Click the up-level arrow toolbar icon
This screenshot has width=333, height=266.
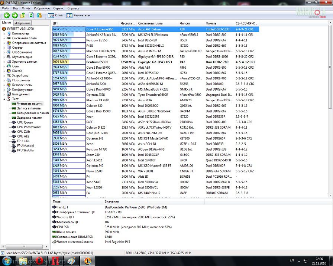pyautogui.click(x=23, y=15)
